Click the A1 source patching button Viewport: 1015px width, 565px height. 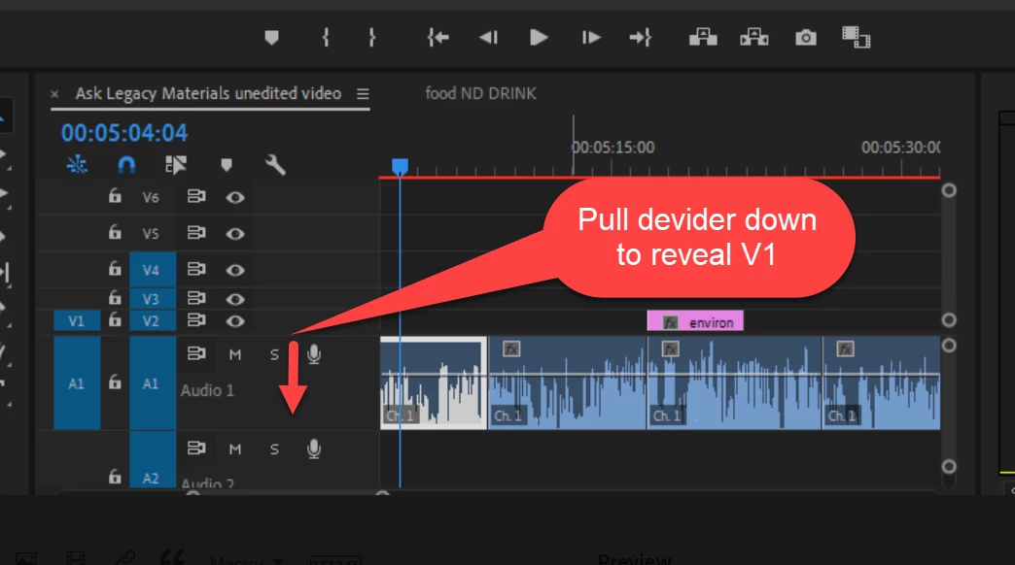tap(77, 382)
